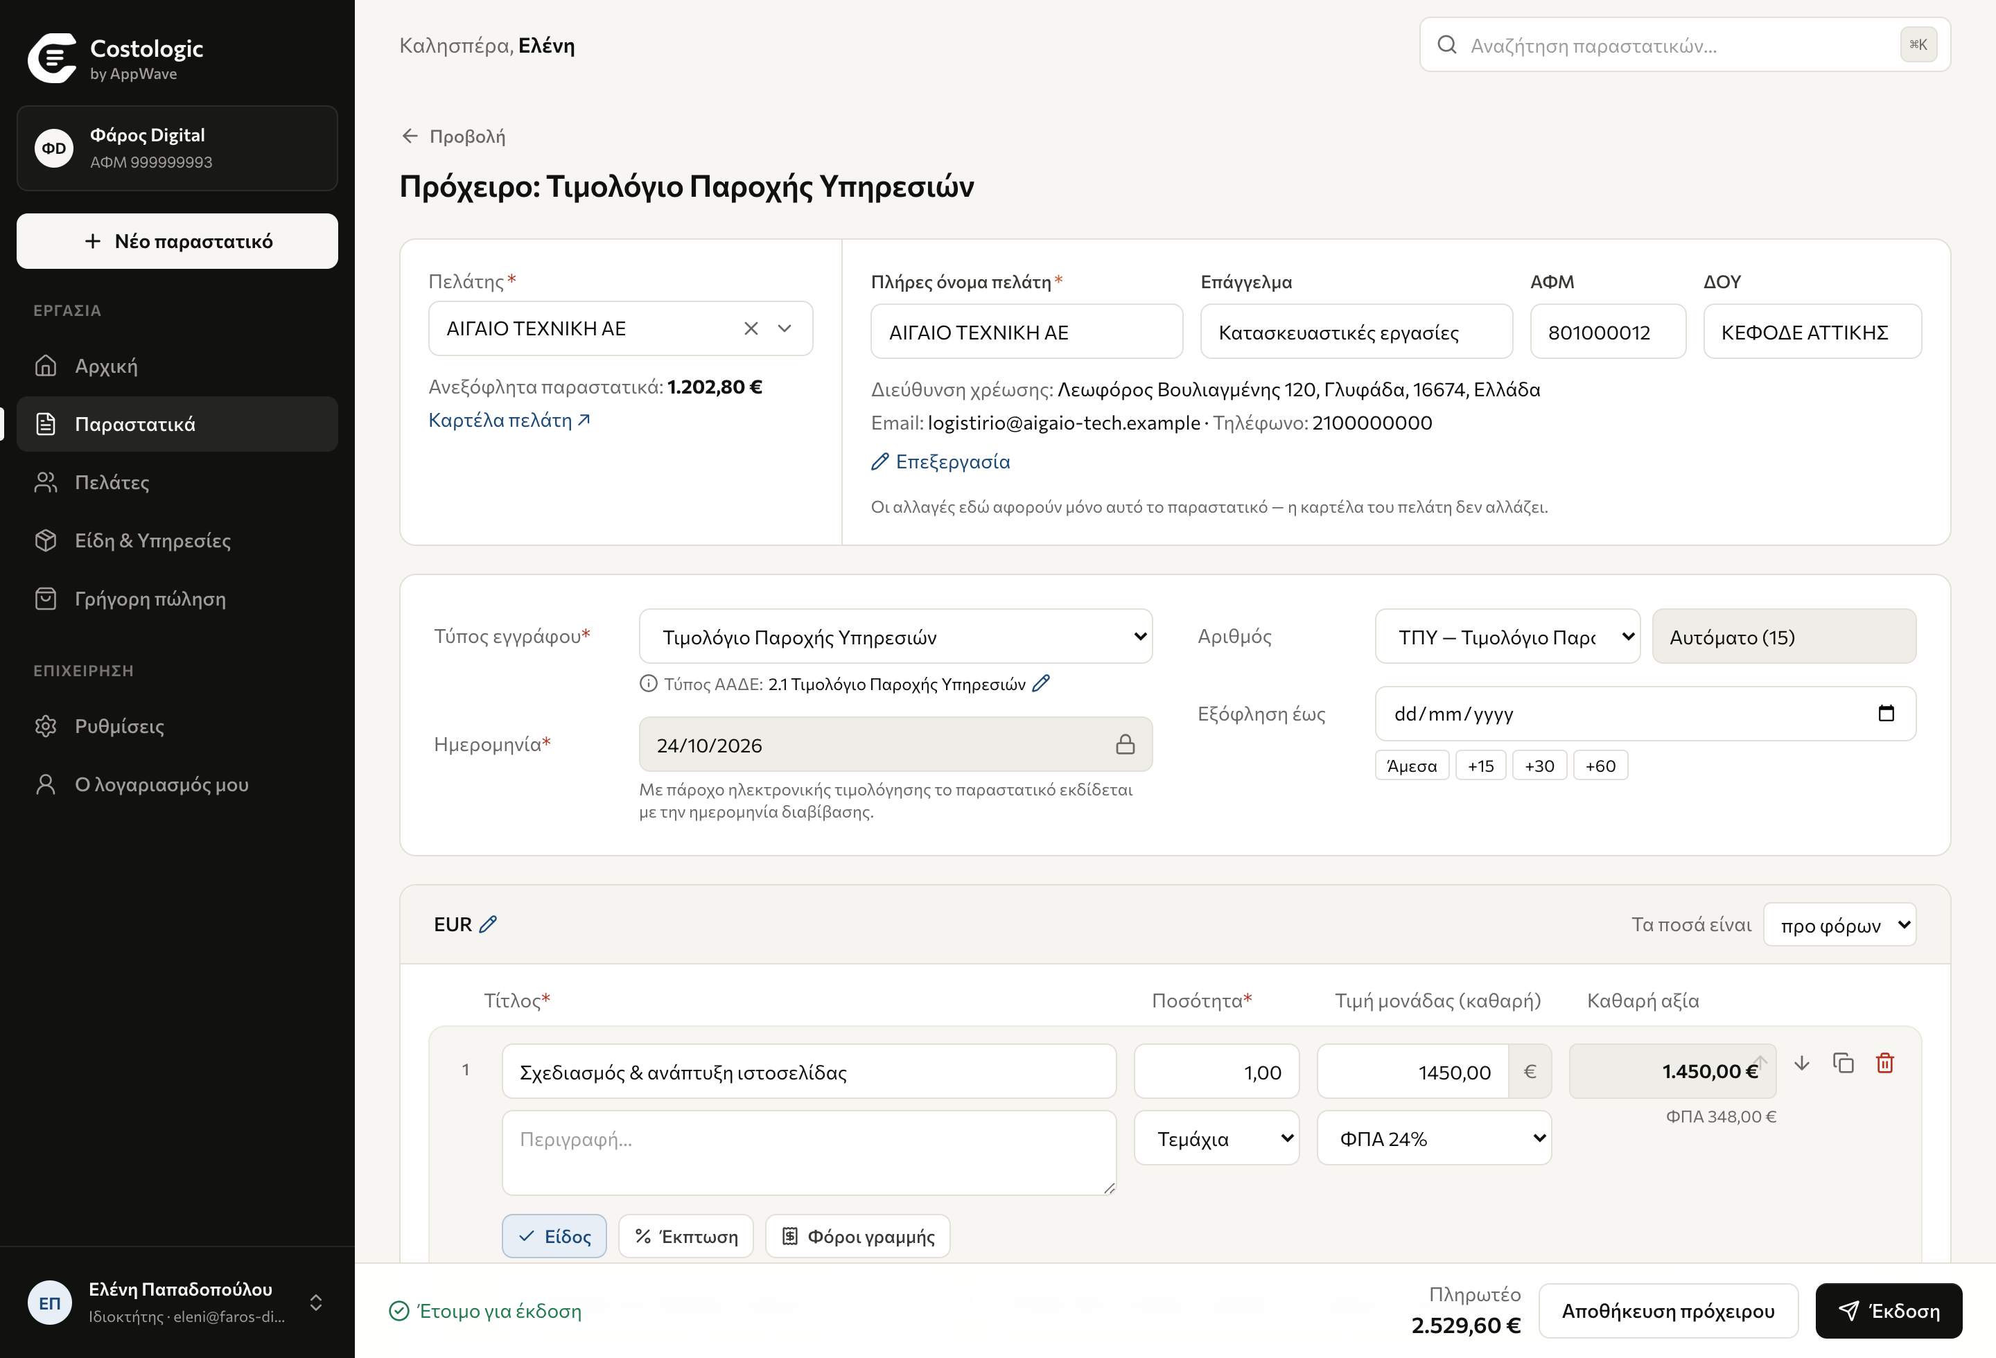Click the Περιγραφή description textarea
Screen dimensions: 1996x1358
coord(809,1153)
